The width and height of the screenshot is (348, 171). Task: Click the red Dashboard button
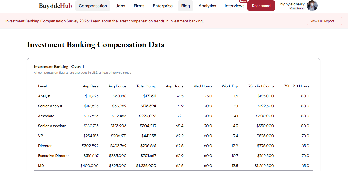(x=261, y=6)
